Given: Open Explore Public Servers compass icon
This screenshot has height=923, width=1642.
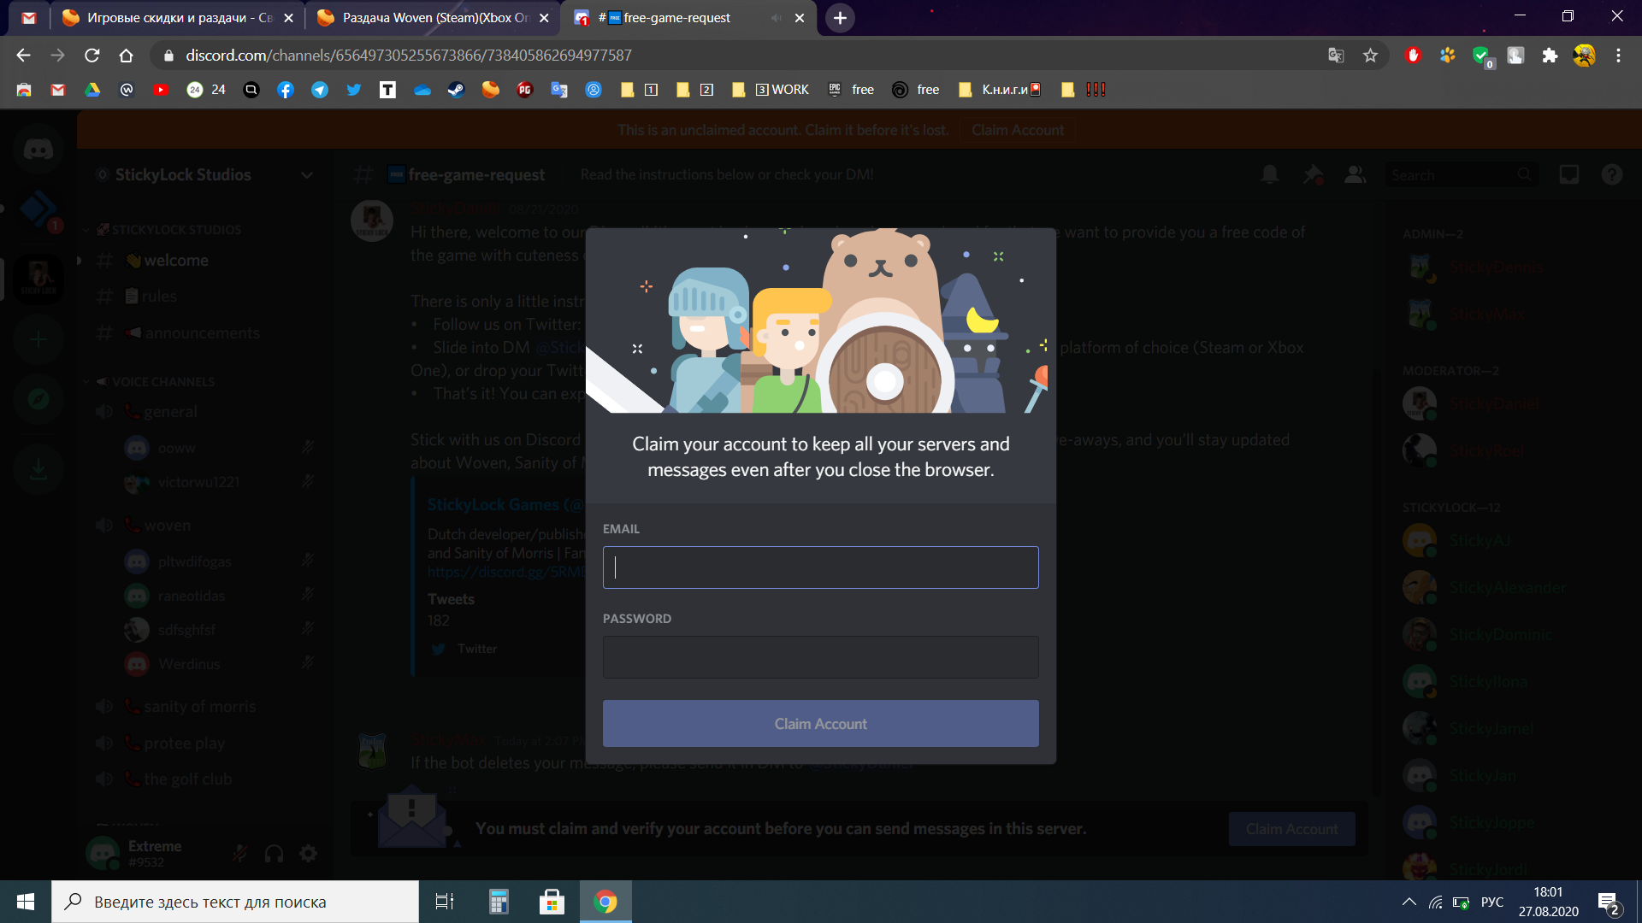Looking at the screenshot, I should click(x=38, y=399).
